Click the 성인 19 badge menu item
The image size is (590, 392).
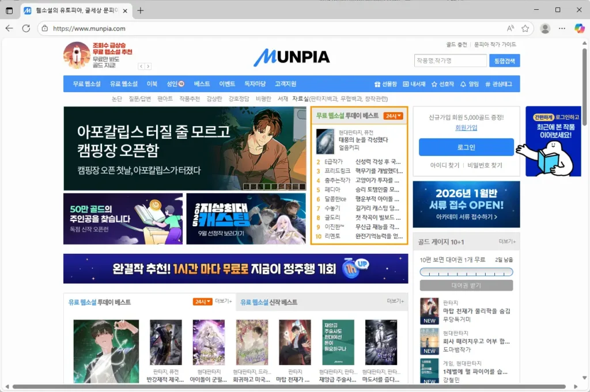[x=175, y=84]
